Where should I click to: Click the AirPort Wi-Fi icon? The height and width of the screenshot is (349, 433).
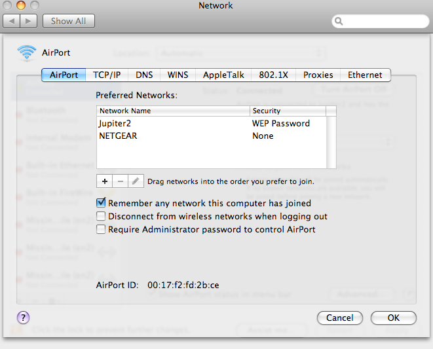point(27,52)
